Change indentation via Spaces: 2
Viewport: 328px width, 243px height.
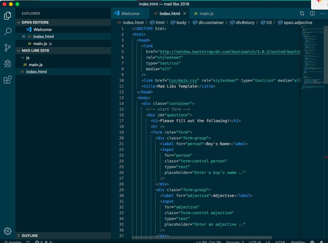point(235,242)
